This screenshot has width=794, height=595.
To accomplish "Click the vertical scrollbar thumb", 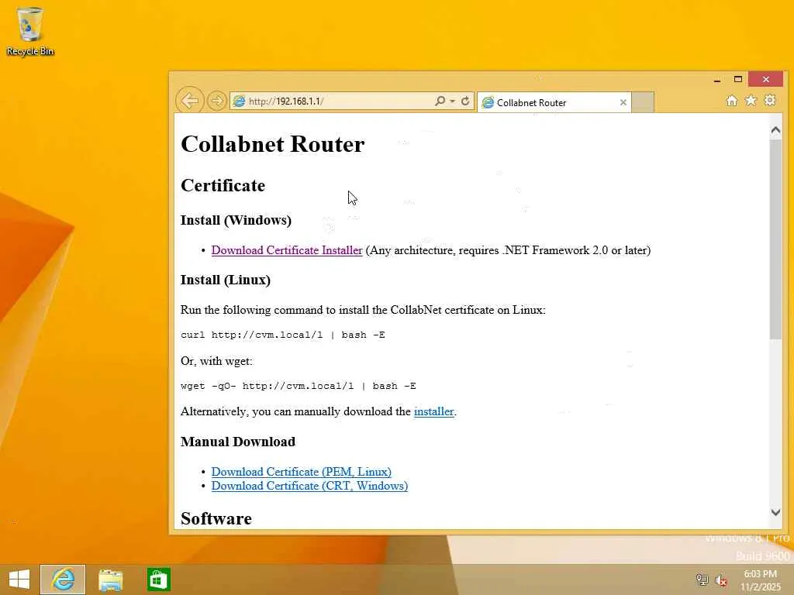I will [x=775, y=239].
